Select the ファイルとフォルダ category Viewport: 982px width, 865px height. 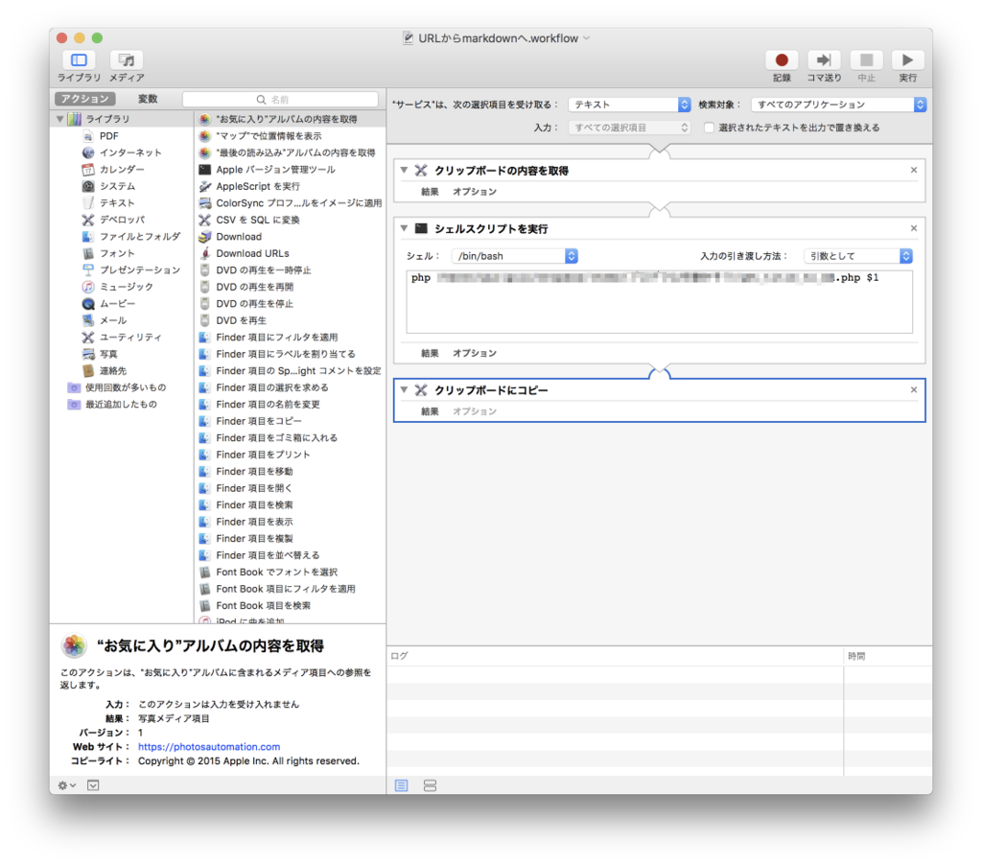(x=140, y=236)
